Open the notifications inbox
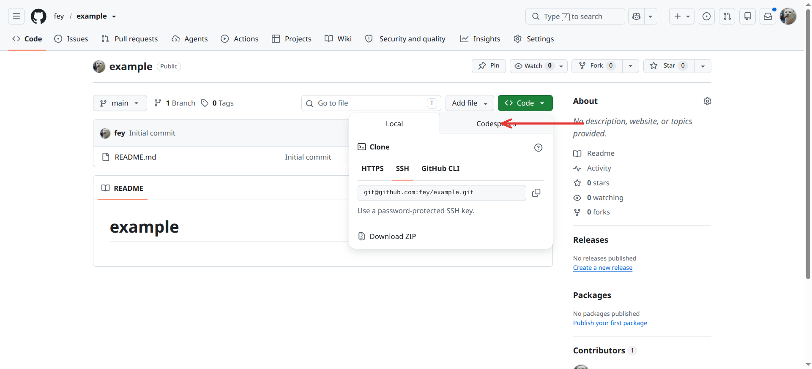Image resolution: width=812 pixels, height=369 pixels. [768, 16]
